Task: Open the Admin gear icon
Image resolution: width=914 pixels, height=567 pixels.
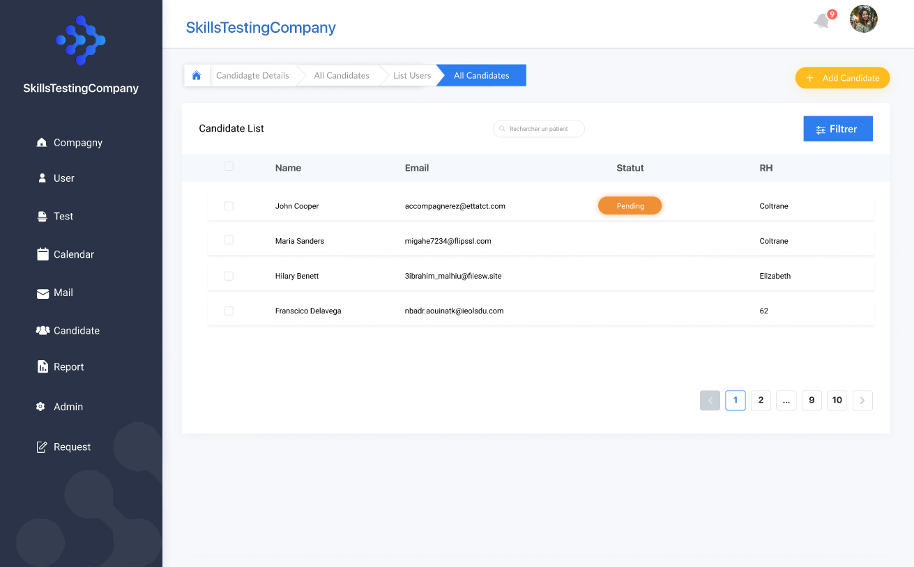Action: tap(40, 407)
